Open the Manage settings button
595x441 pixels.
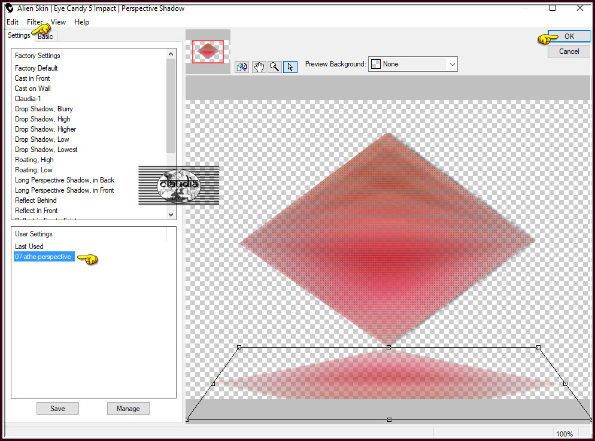(128, 409)
